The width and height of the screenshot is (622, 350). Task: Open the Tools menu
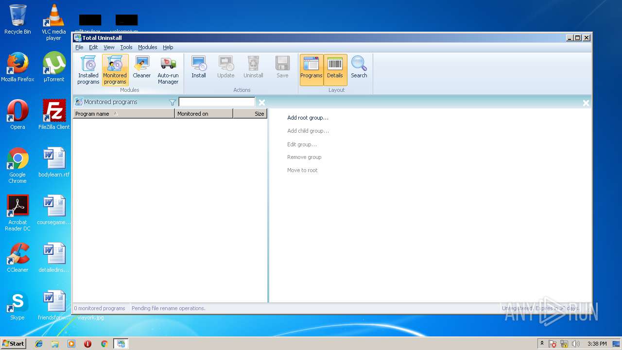126,47
